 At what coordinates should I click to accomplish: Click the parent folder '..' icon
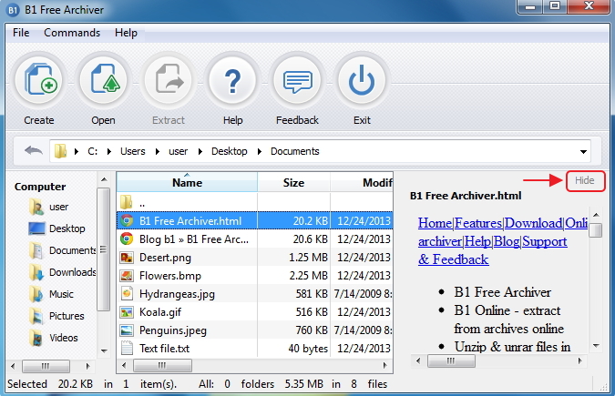point(127,202)
